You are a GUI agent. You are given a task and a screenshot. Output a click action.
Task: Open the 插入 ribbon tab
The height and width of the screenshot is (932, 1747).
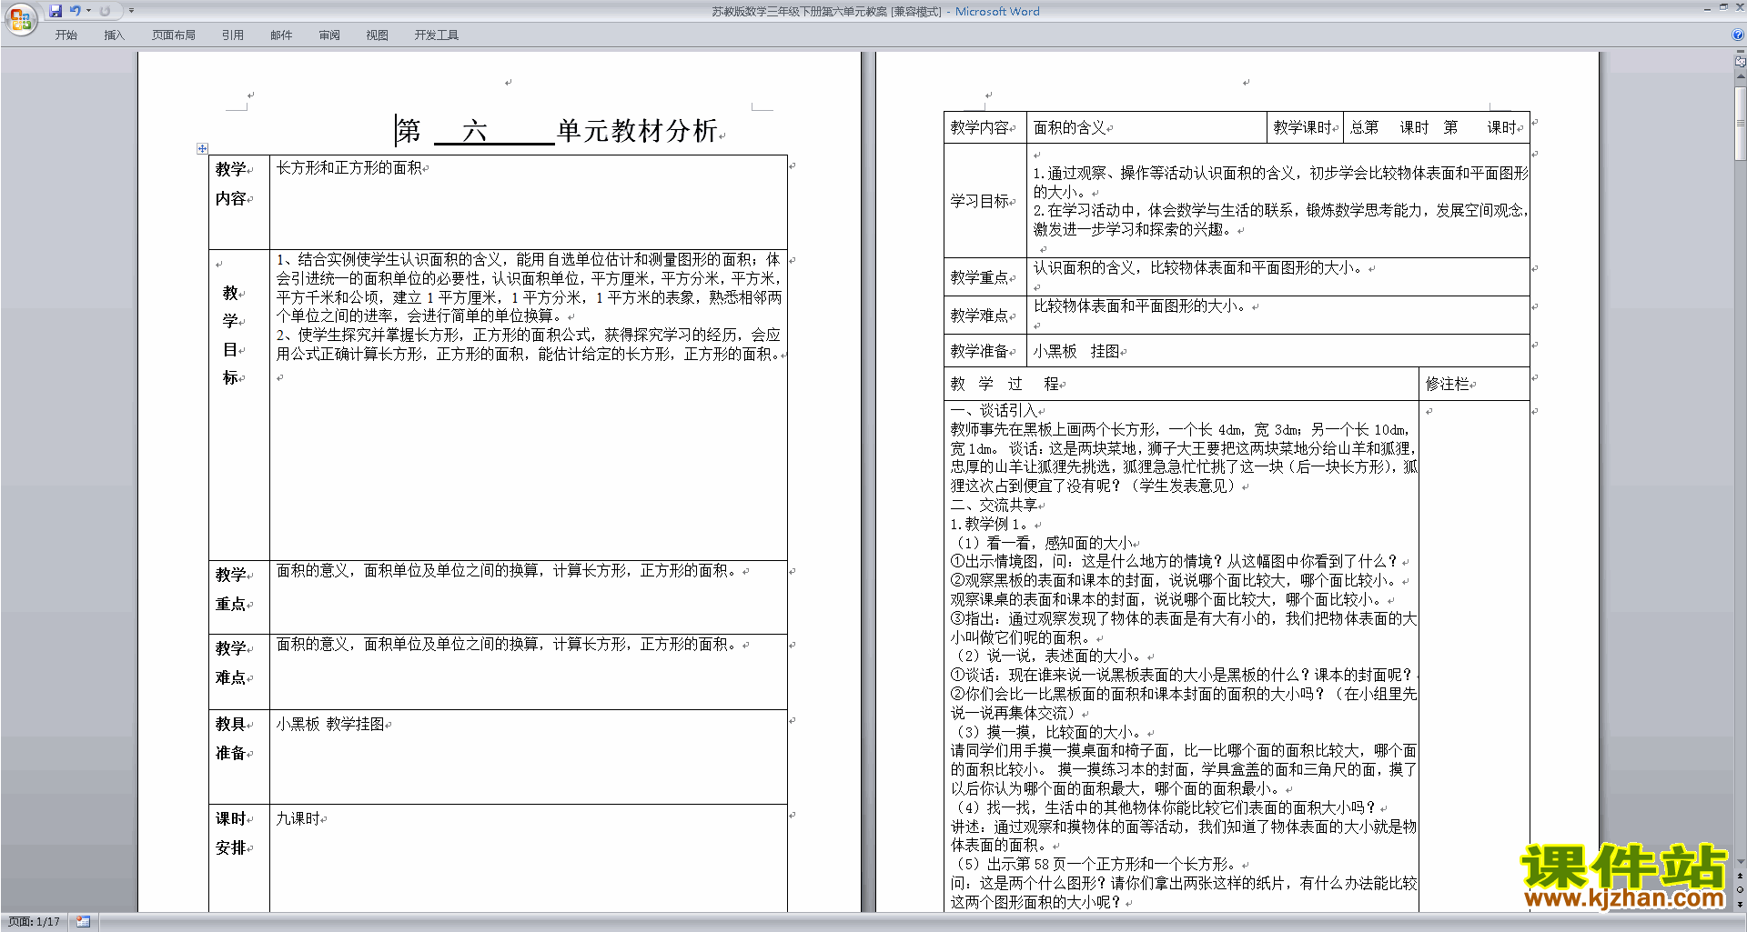tap(114, 35)
